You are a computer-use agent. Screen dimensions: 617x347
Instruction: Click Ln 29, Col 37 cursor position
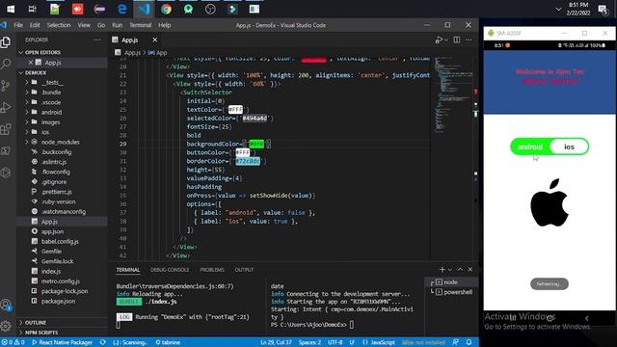[x=276, y=342]
